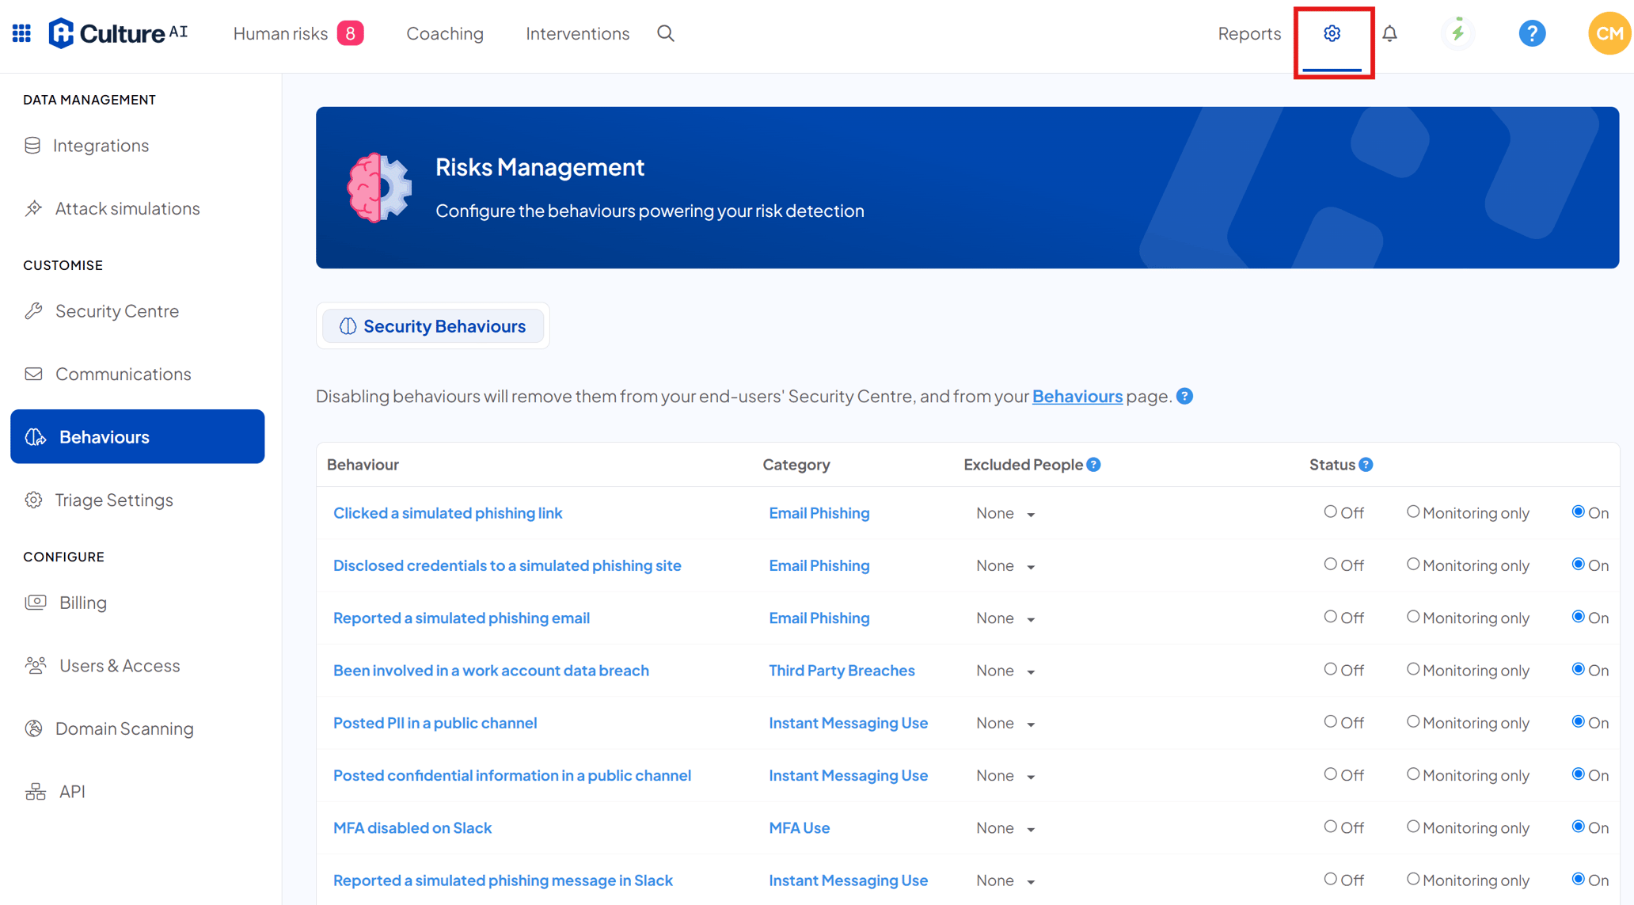
Task: Click the Culture AI logo
Action: (116, 32)
